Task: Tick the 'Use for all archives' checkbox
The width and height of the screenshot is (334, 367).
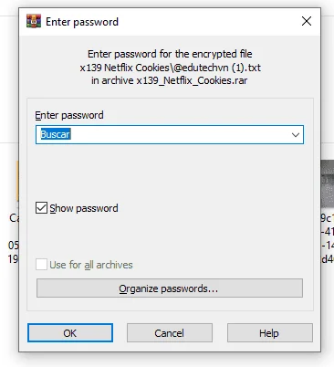Action: [x=41, y=265]
